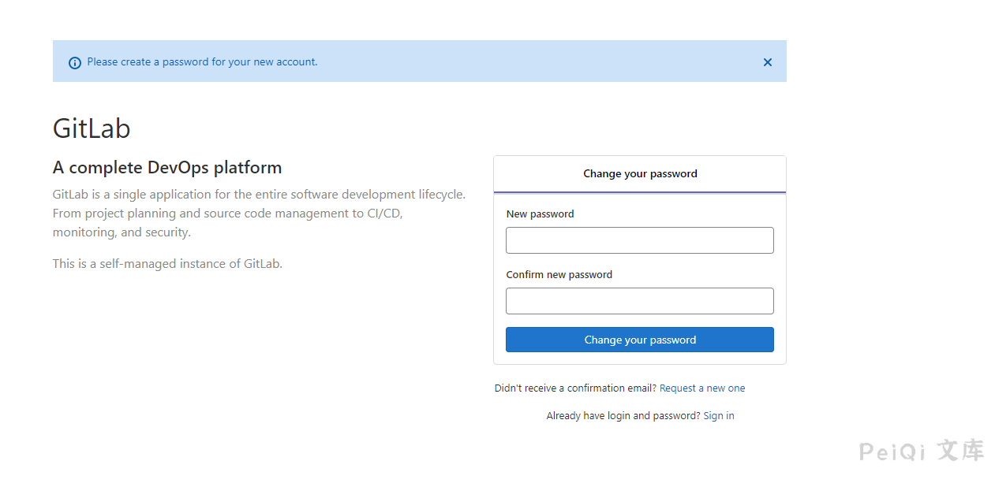The width and height of the screenshot is (995, 483).
Task: Click the 'New password' field label
Action: coord(540,214)
